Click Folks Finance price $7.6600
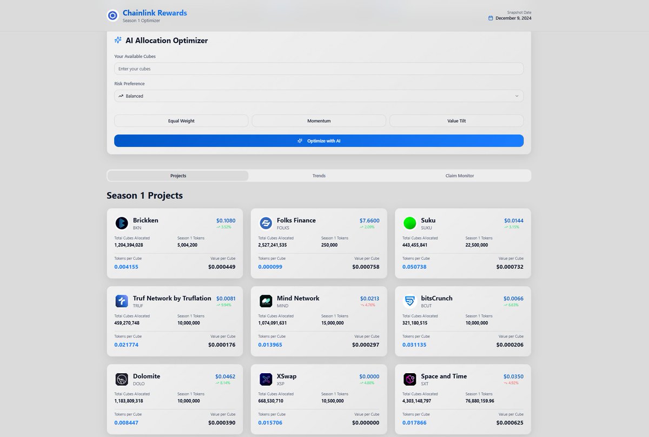The image size is (649, 437). [x=369, y=221]
